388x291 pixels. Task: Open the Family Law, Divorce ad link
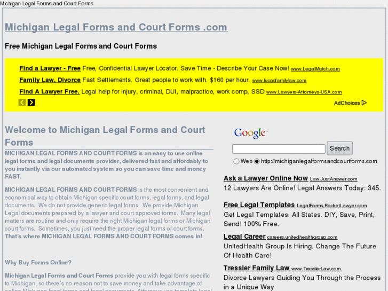click(x=50, y=80)
